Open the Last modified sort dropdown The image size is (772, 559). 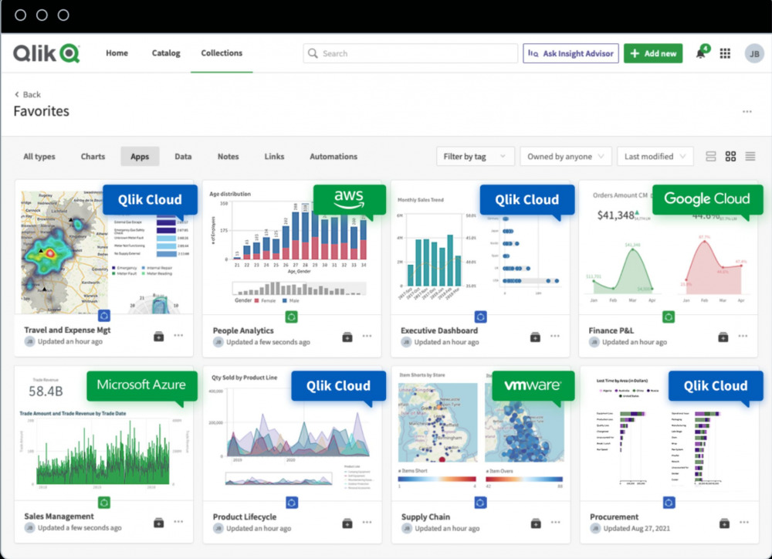(x=655, y=157)
